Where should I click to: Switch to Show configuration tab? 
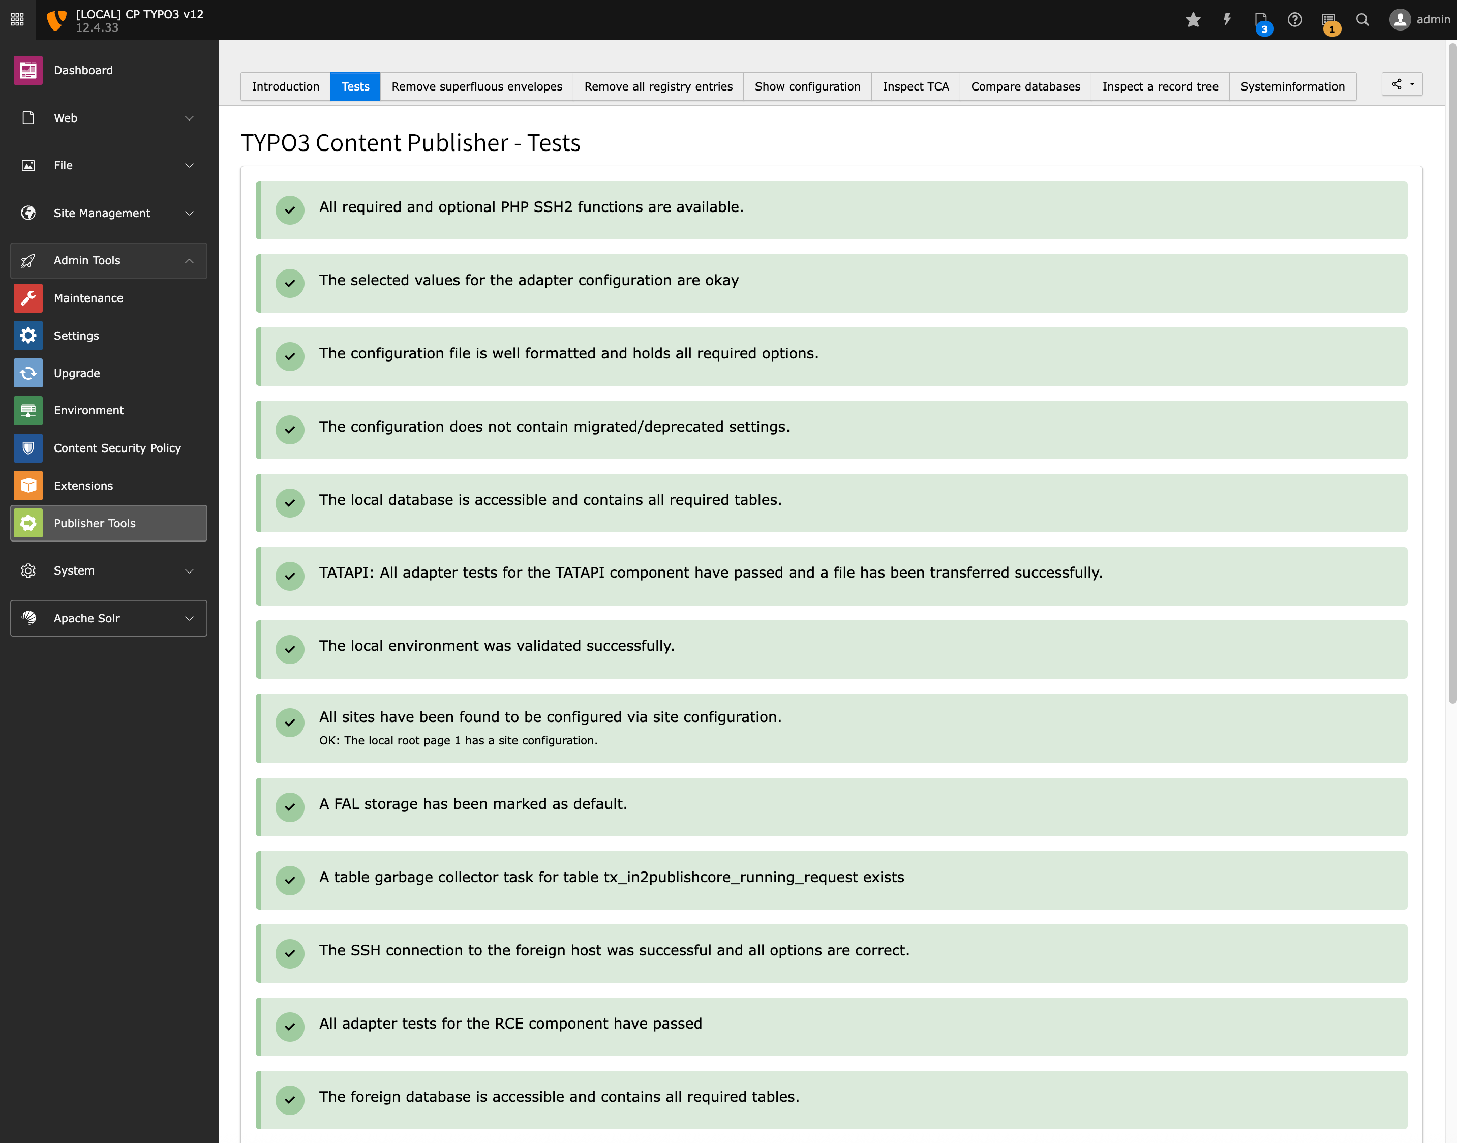point(807,86)
